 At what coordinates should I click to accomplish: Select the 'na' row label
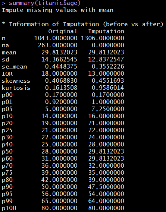point(6,45)
